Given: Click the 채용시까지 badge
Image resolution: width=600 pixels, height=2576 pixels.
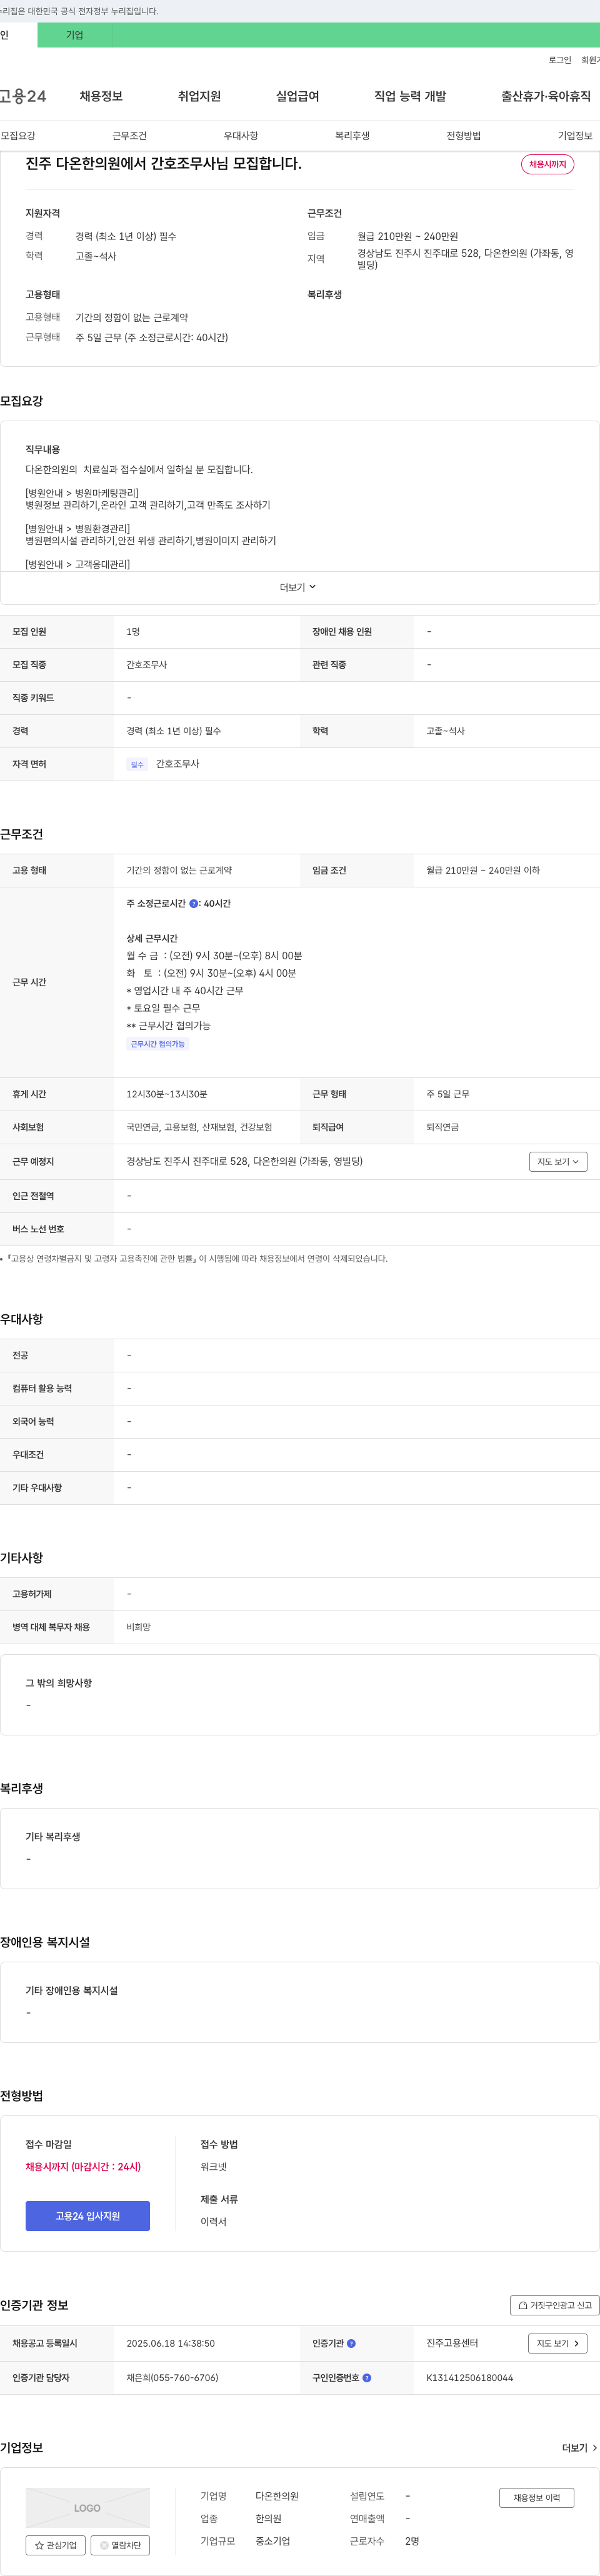Looking at the screenshot, I should click(x=547, y=164).
